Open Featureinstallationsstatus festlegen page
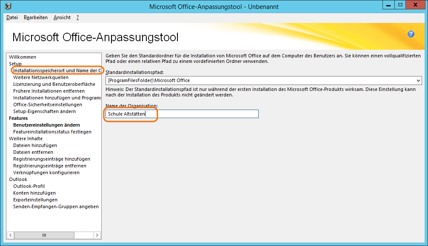 click(x=52, y=132)
